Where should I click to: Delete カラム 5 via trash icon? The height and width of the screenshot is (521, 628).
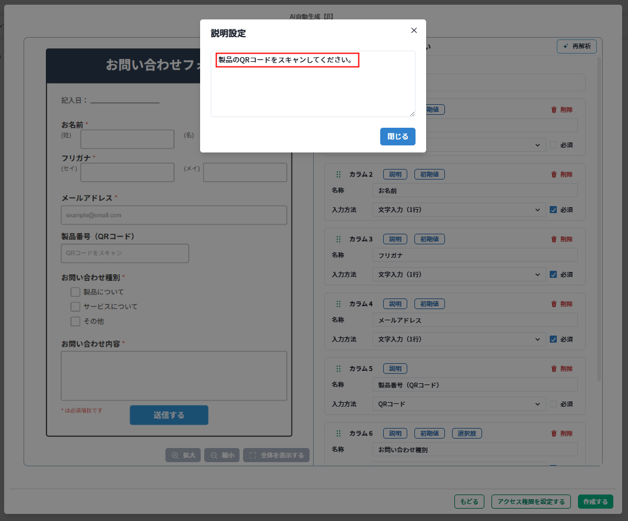click(x=561, y=369)
